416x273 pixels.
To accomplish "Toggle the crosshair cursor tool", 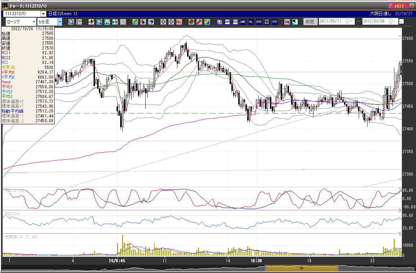I will pyautogui.click(x=79, y=22).
